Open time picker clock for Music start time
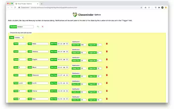The height and width of the screenshot is (109, 174). [x=67, y=67]
